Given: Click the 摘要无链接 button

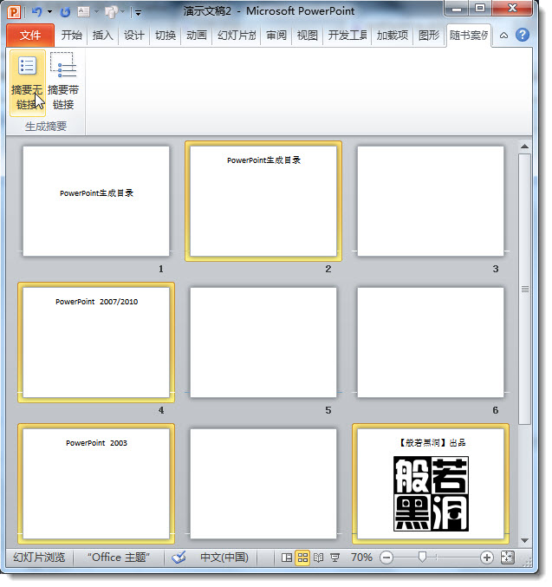Looking at the screenshot, I should pyautogui.click(x=28, y=83).
